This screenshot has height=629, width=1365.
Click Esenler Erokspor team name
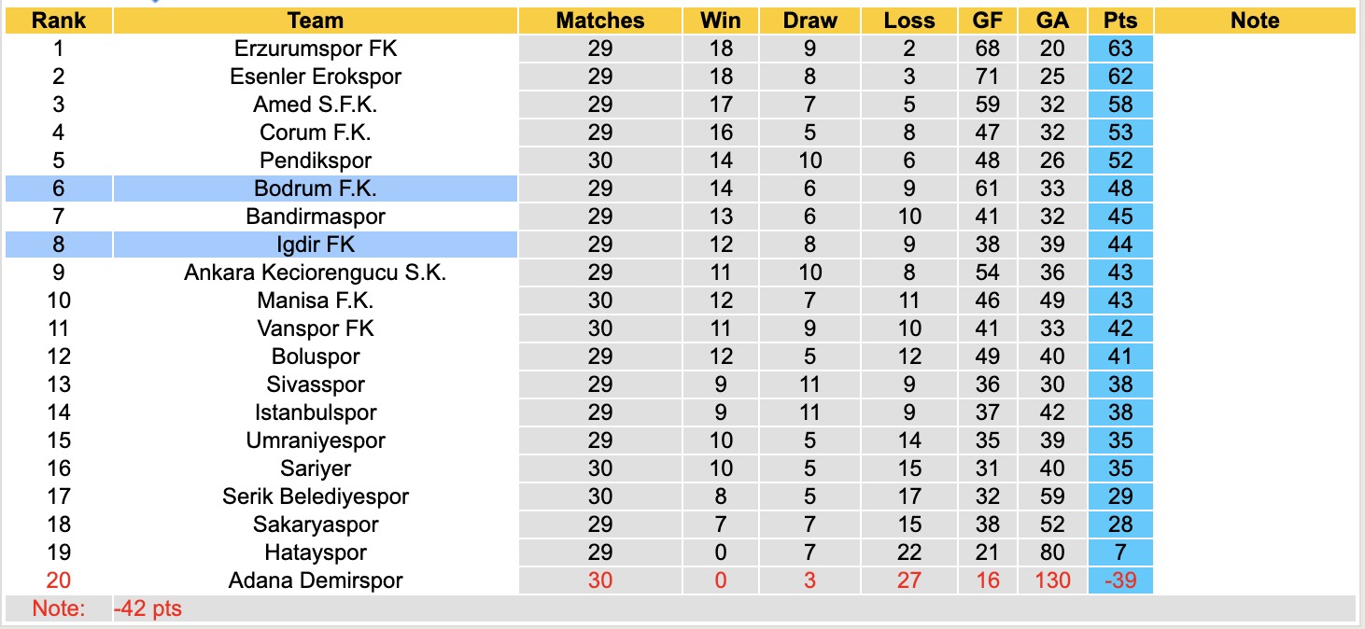(x=316, y=77)
